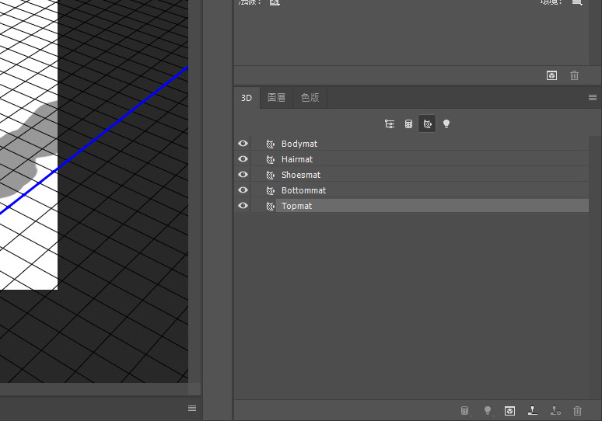Hide the Bodymat material
The width and height of the screenshot is (602, 421).
(243, 144)
